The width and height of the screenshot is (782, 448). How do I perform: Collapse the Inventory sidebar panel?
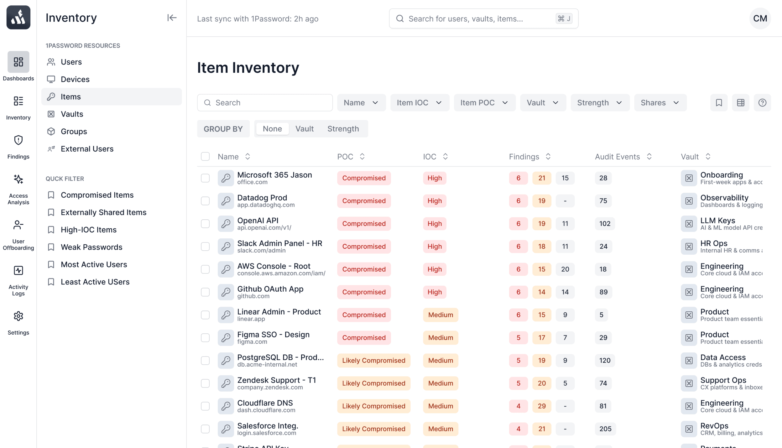pos(172,18)
